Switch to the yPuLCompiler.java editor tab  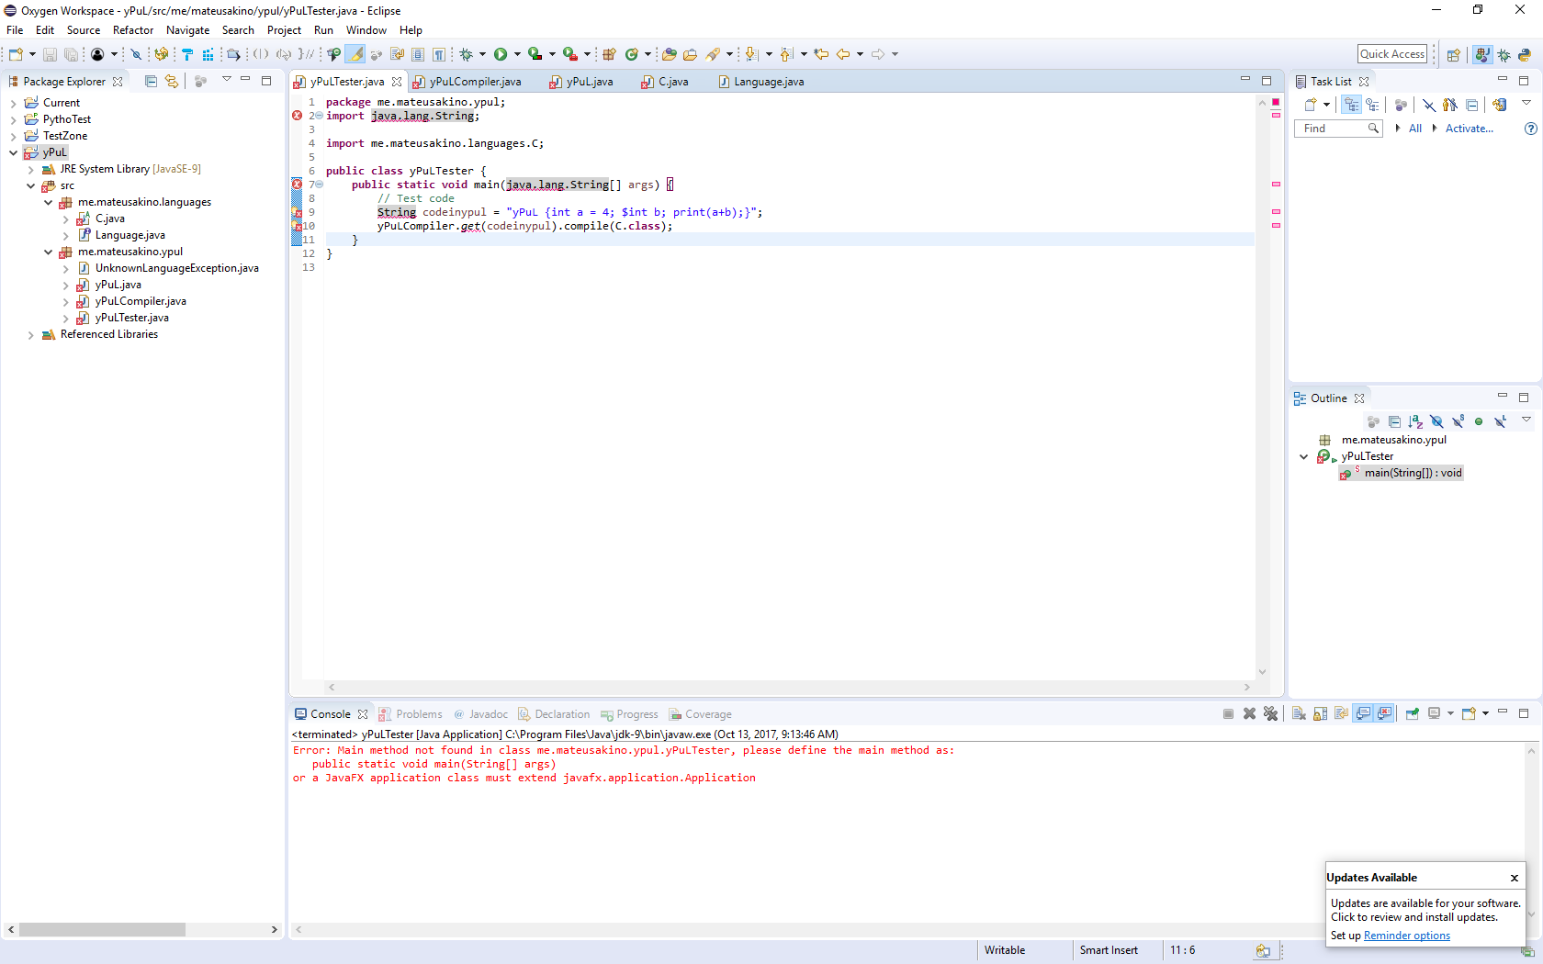[x=467, y=82]
